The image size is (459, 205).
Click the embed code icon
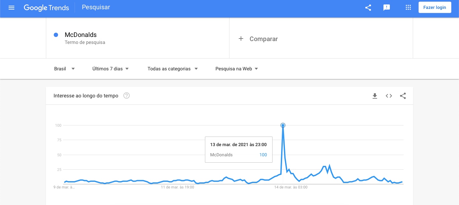tap(389, 96)
